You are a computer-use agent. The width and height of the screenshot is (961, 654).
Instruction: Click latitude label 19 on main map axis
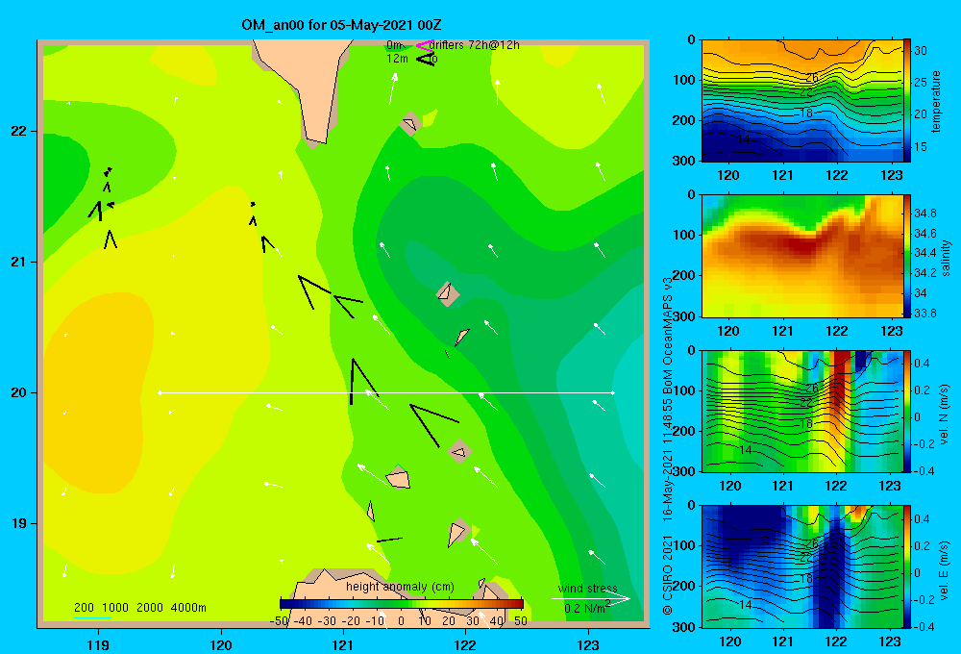coord(18,523)
